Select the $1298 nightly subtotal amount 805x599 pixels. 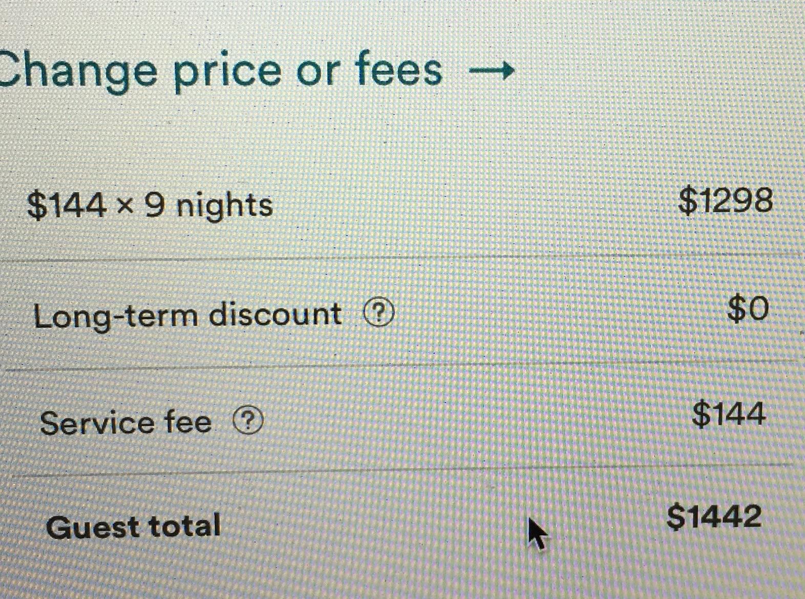(725, 200)
